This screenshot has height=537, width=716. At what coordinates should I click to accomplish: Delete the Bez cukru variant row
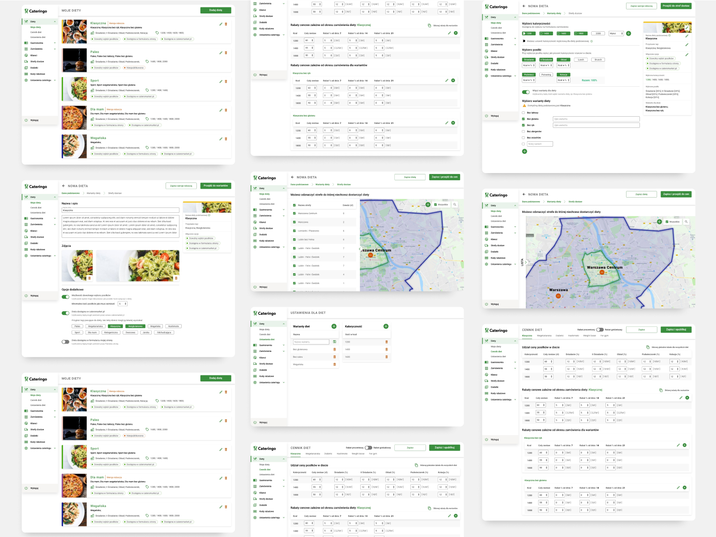click(334, 357)
